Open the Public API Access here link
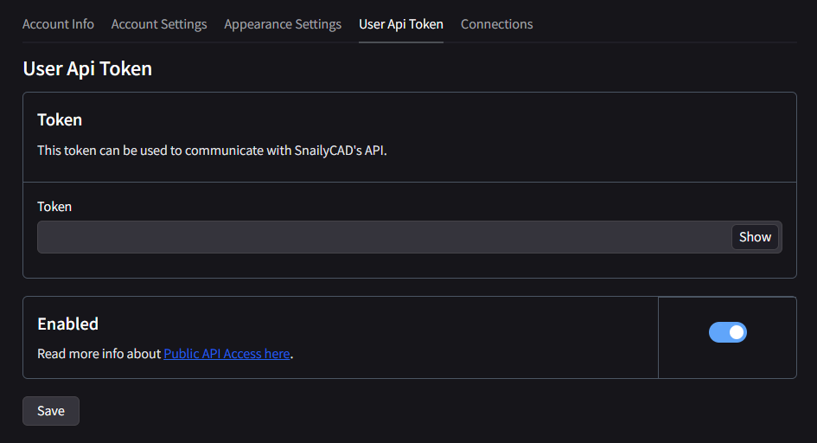Image resolution: width=817 pixels, height=443 pixels. pyautogui.click(x=227, y=353)
